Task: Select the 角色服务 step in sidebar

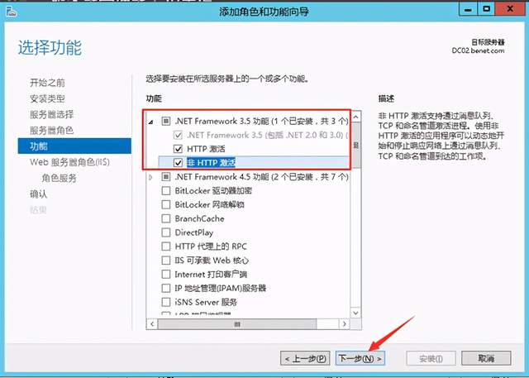Action: (x=59, y=178)
